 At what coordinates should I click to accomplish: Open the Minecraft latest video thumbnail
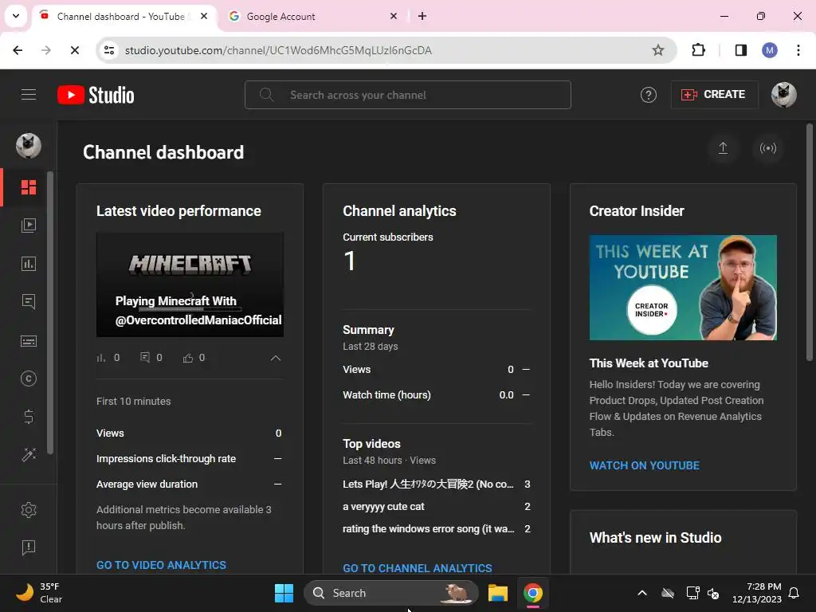pos(190,284)
